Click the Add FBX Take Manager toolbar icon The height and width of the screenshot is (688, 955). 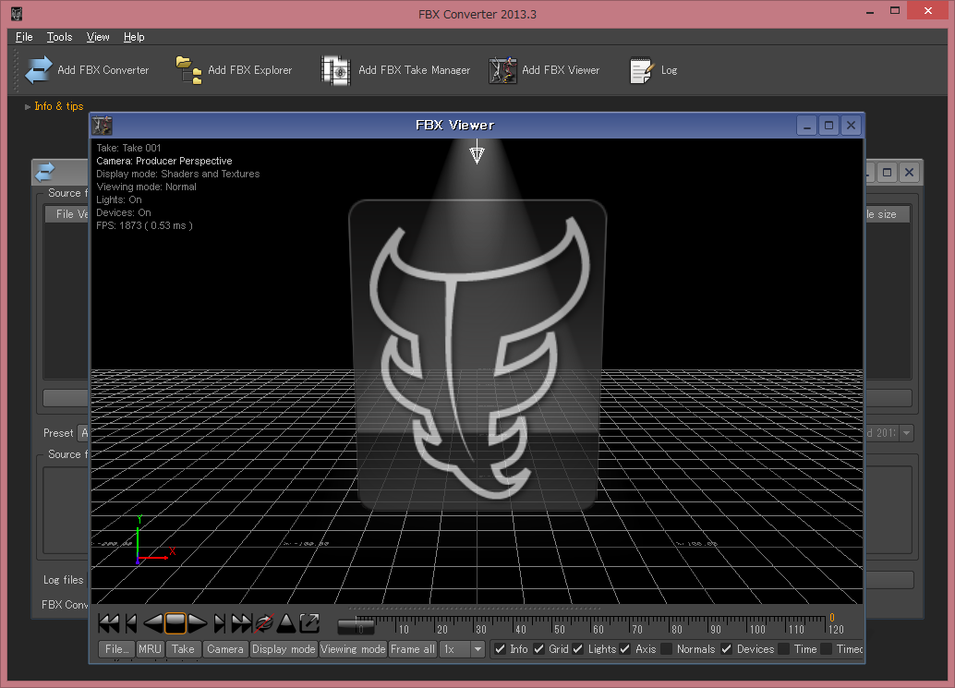pos(335,70)
